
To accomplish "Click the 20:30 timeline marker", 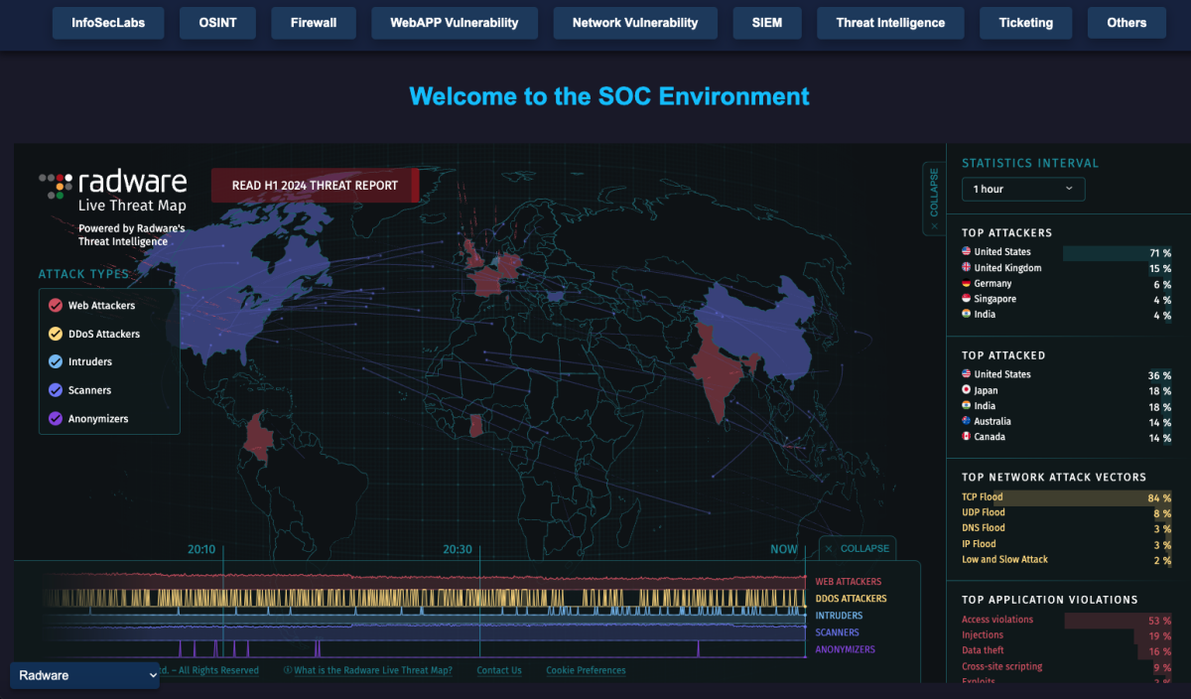I will point(458,549).
